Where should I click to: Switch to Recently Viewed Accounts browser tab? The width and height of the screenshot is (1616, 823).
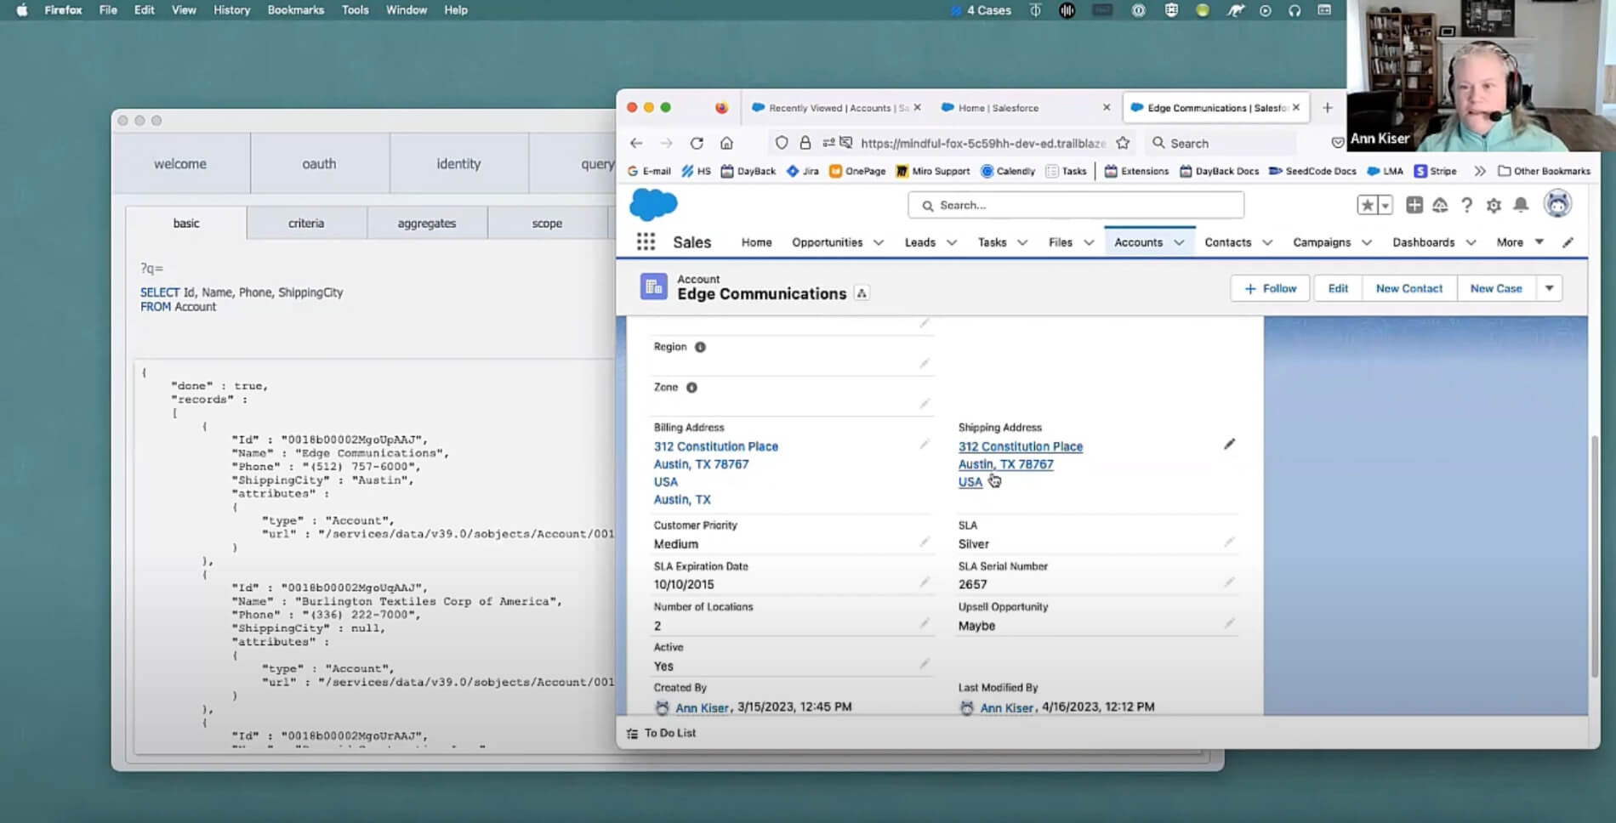tap(829, 108)
